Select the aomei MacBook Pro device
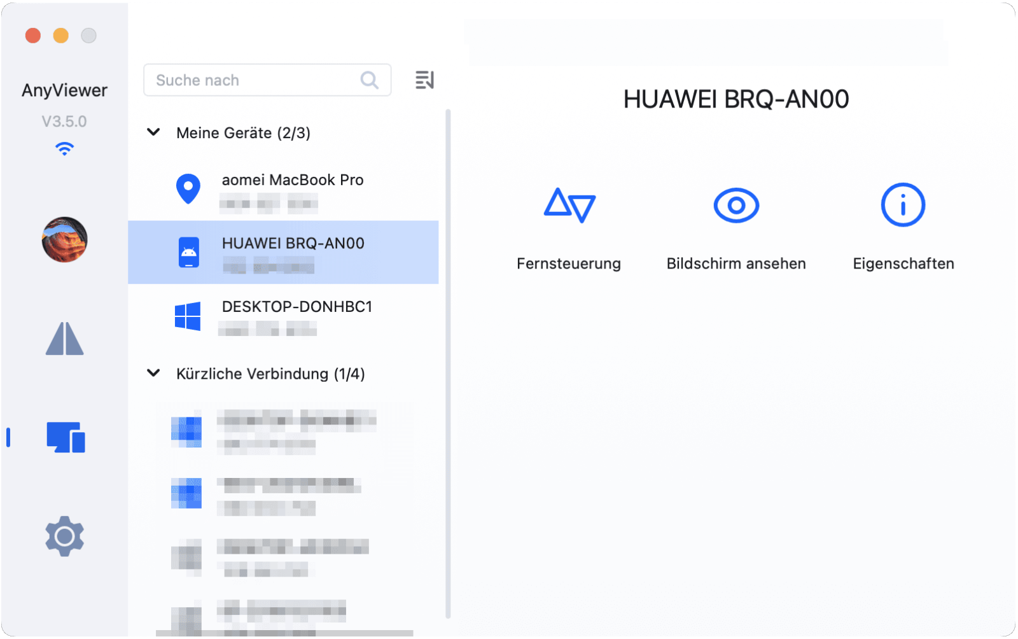 (283, 189)
